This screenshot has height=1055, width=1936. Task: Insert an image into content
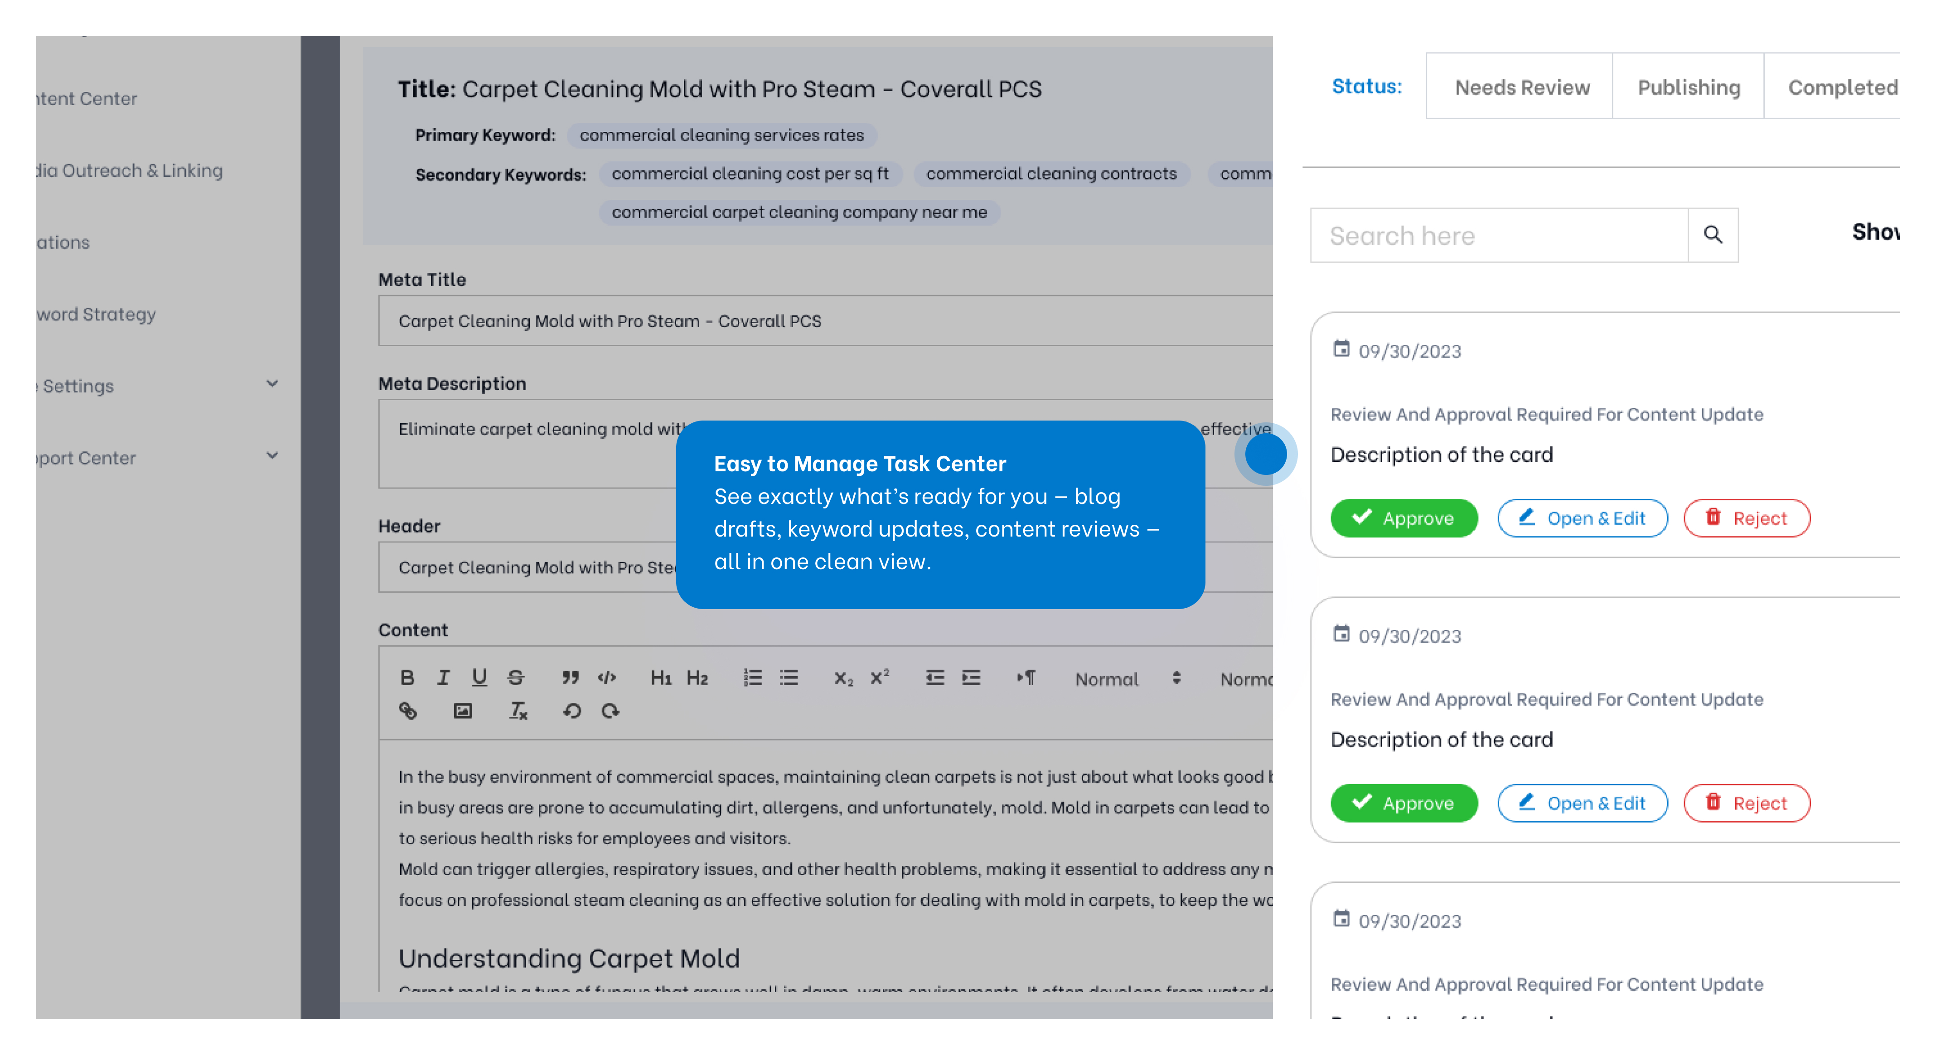click(462, 711)
